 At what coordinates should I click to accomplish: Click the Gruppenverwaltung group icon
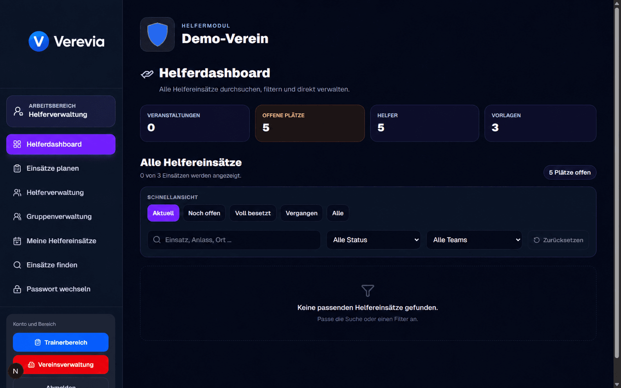[17, 217]
